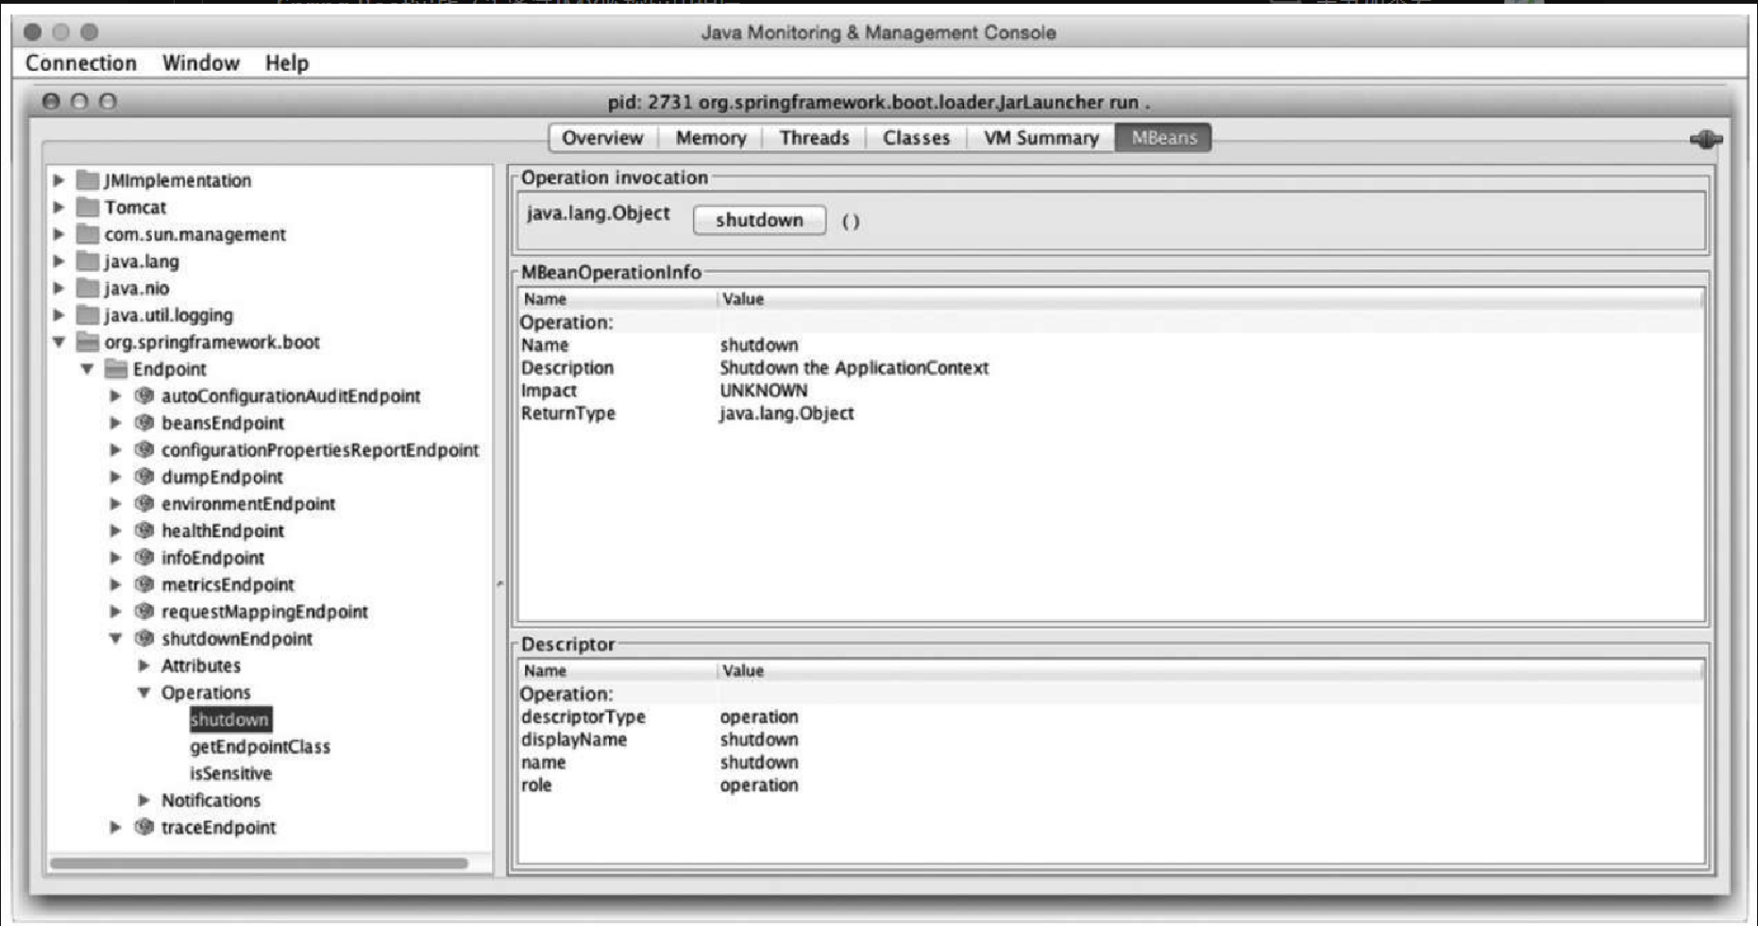
Task: Expand the traceEndpoint node
Action: [115, 827]
